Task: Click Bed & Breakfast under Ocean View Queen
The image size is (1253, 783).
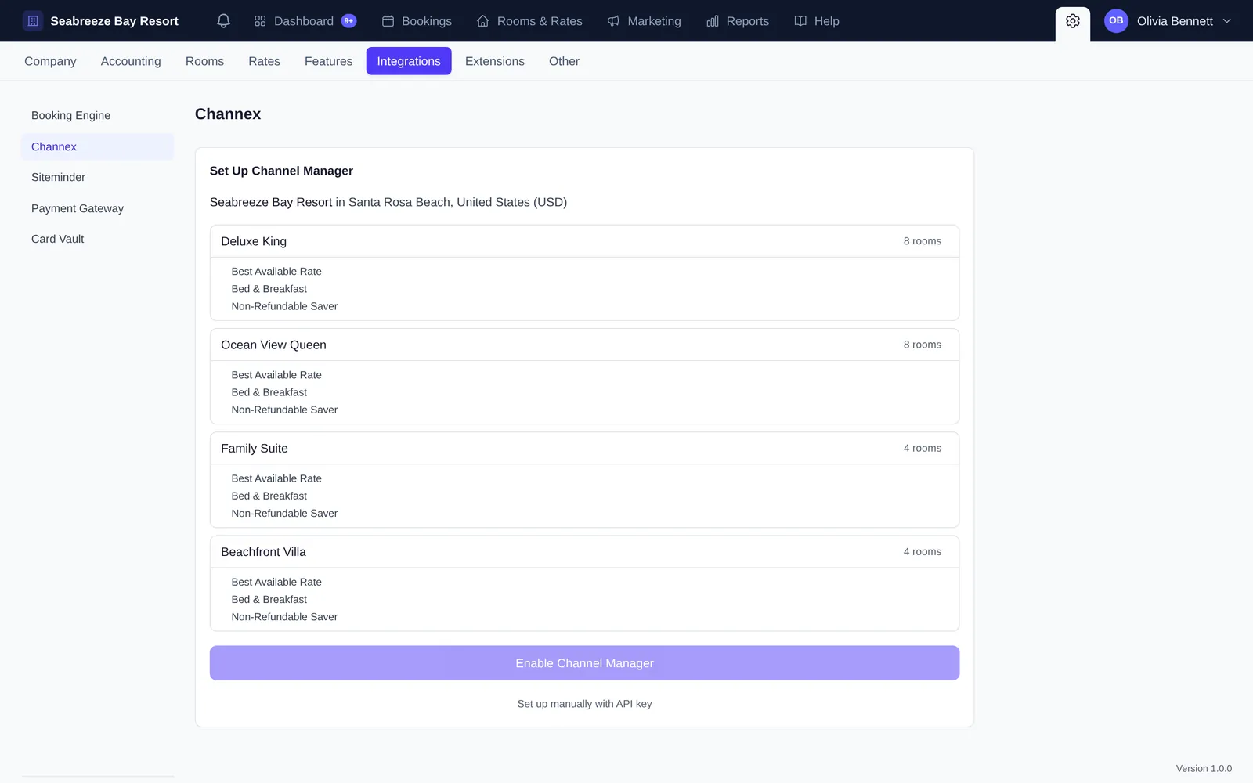Action: pos(269,392)
